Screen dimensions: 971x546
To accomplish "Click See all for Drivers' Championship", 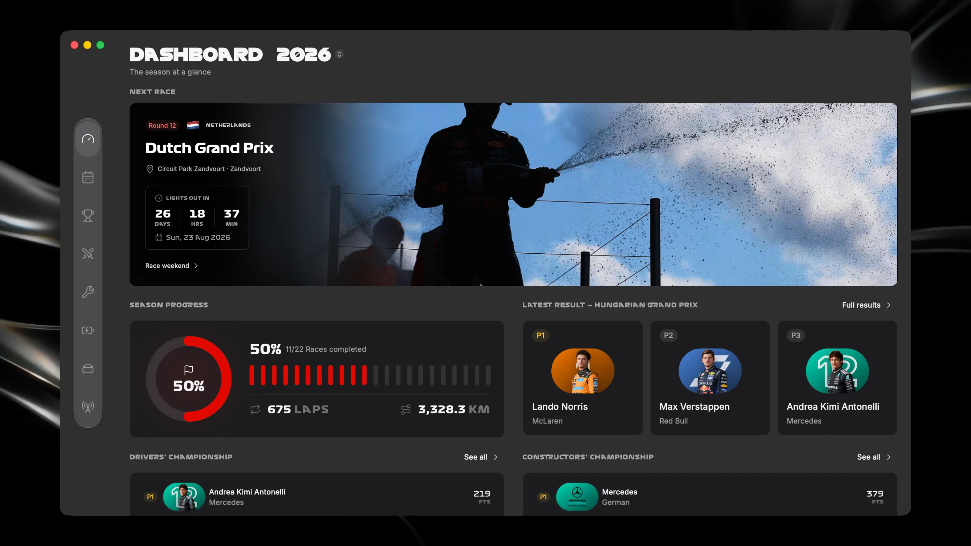I will (481, 457).
